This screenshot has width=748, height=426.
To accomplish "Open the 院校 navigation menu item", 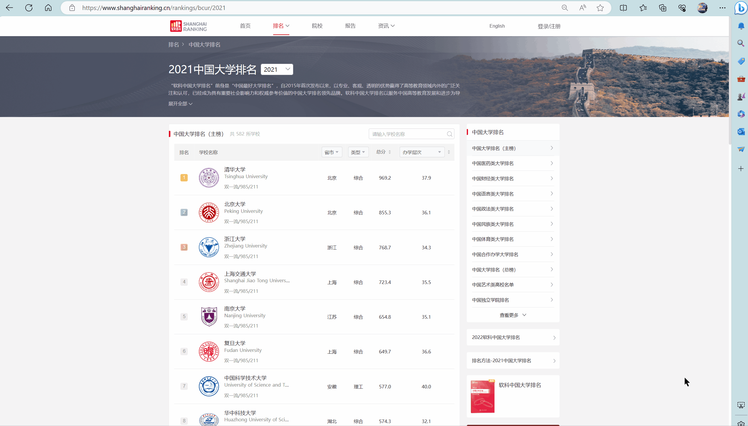I will tap(317, 26).
